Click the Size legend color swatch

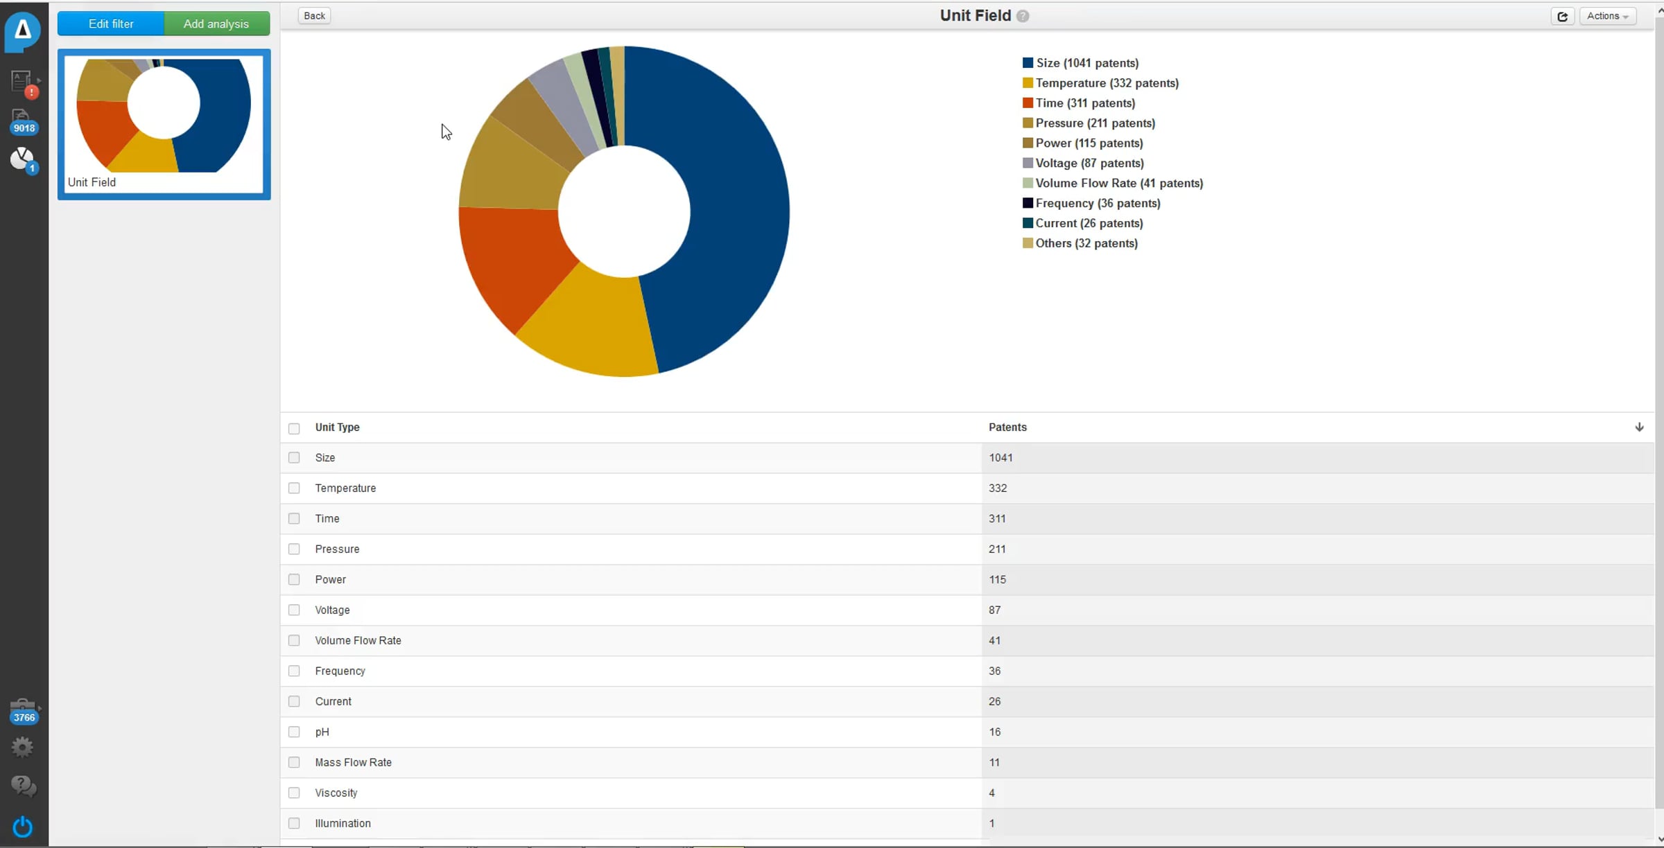tap(1028, 63)
